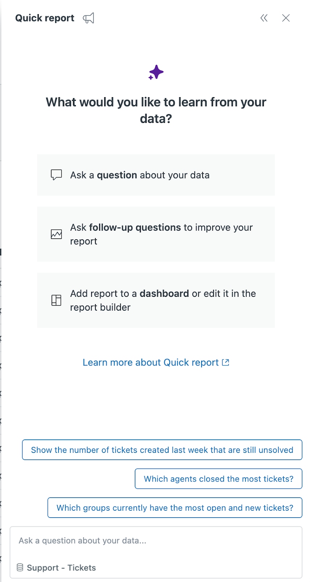Click the "What would you like to learn" heading
Viewport: 310px width, 582px height.
coord(156,110)
